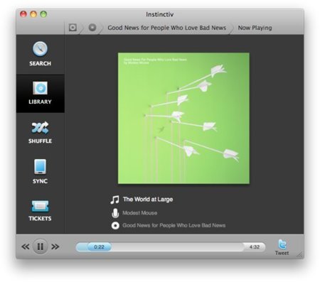Viewport: 320px width, 282px height.
Task: Select the album title breadcrumb tab
Action: click(x=167, y=28)
